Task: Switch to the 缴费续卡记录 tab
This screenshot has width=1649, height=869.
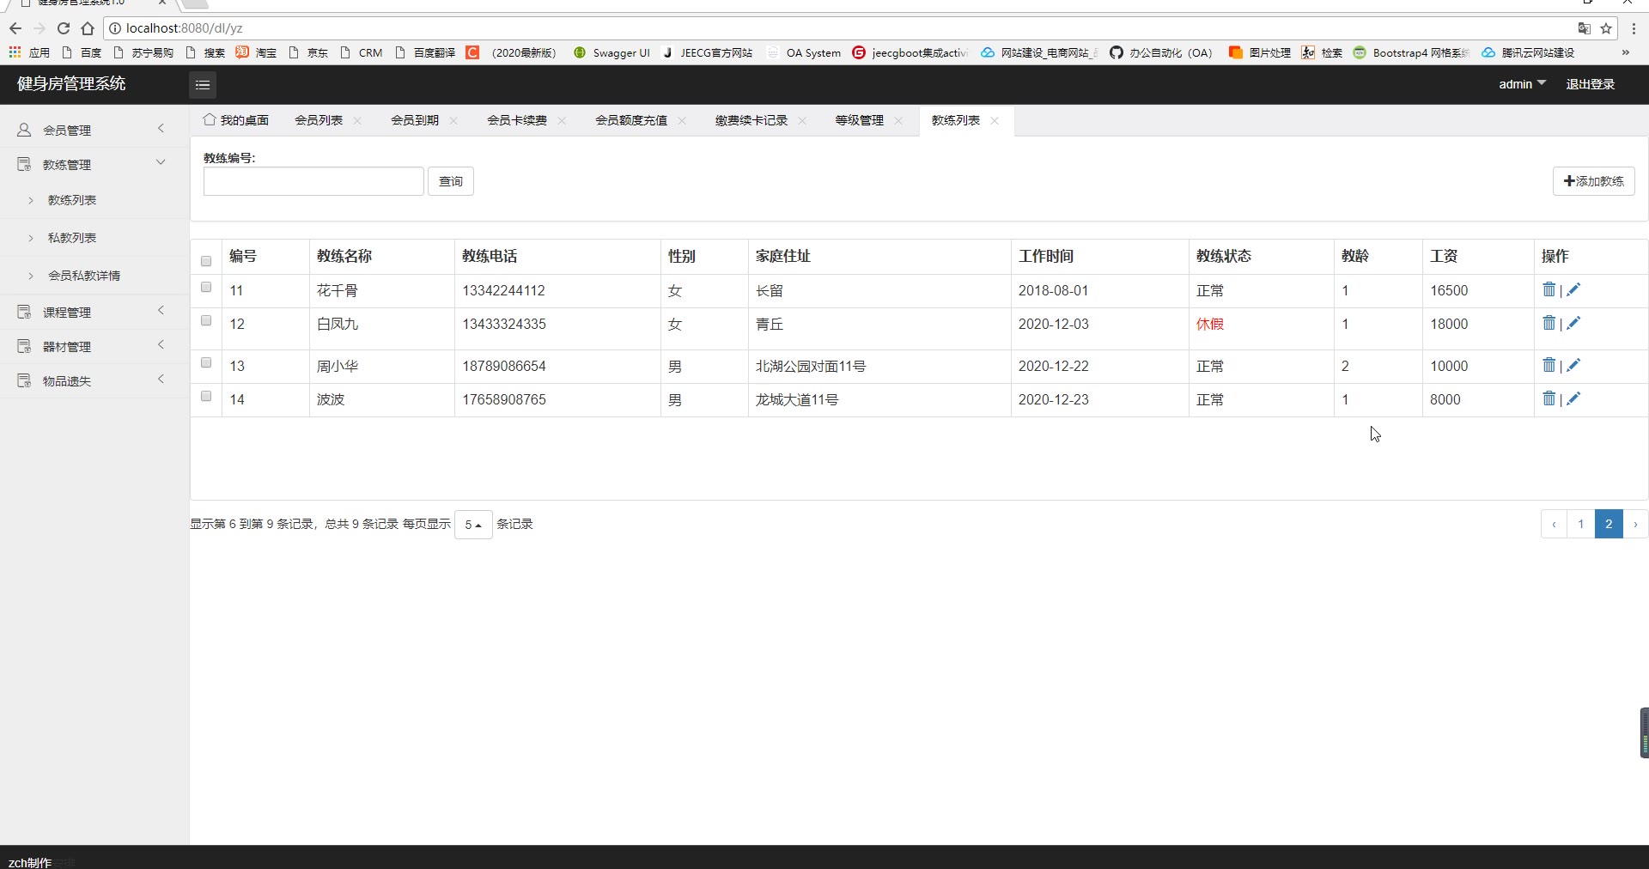Action: click(751, 120)
